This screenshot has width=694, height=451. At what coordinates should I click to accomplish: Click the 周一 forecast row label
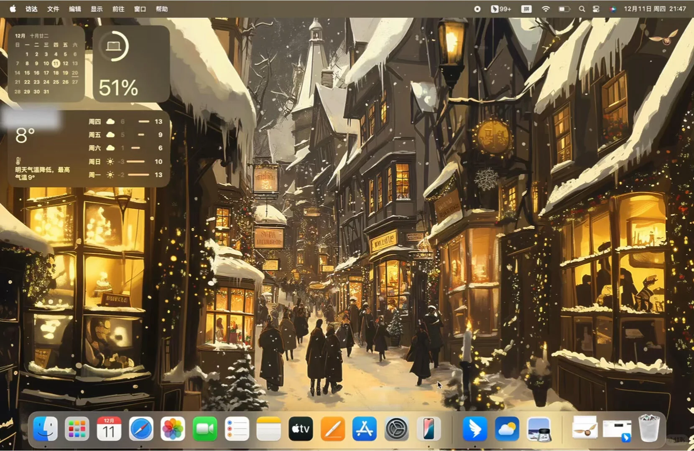tap(94, 175)
